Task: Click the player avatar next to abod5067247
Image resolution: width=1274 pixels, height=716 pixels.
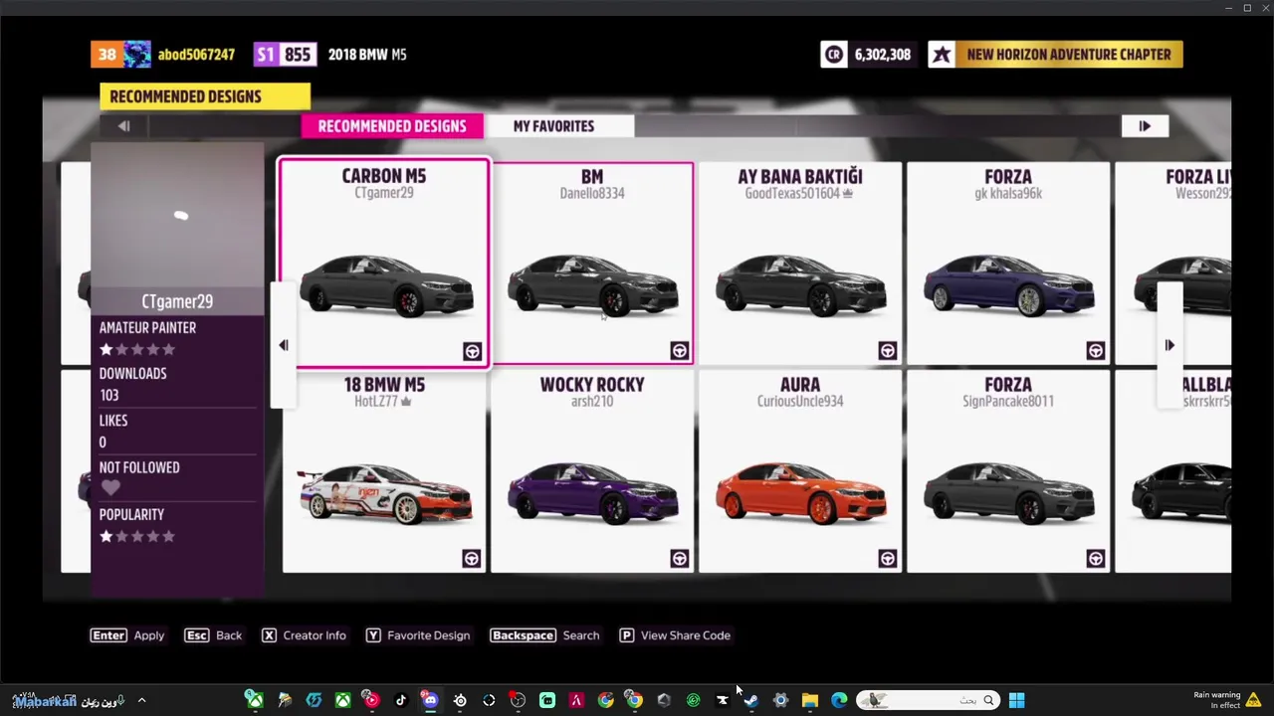Action: click(x=136, y=55)
